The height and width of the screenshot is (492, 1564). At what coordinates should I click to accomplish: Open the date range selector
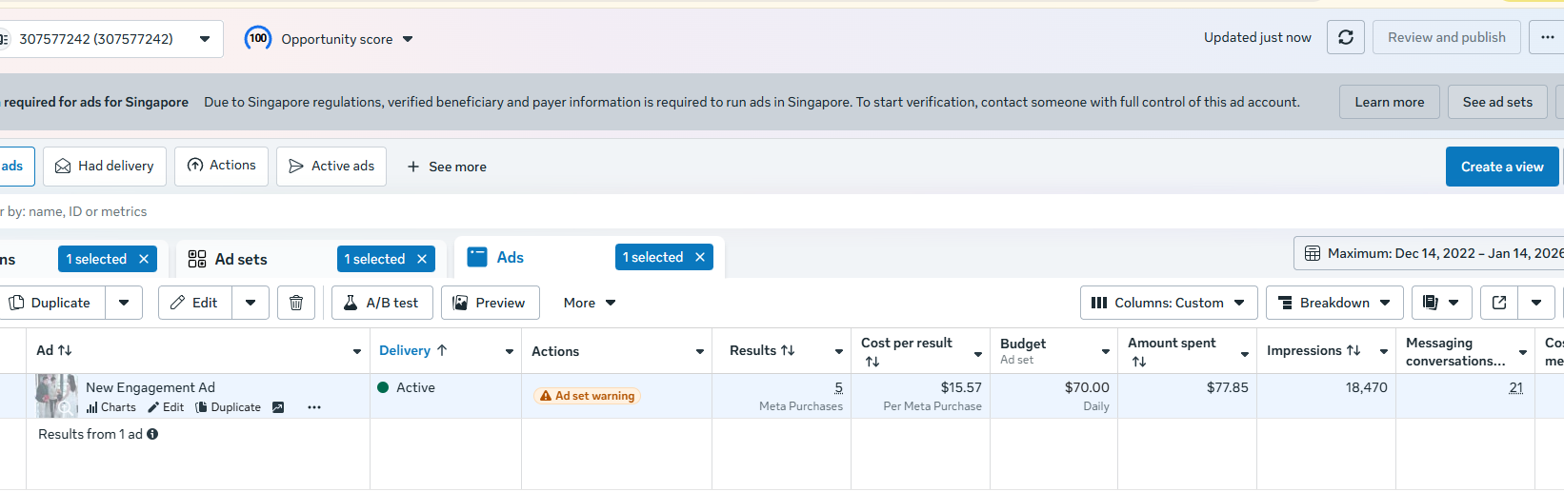(1429, 253)
